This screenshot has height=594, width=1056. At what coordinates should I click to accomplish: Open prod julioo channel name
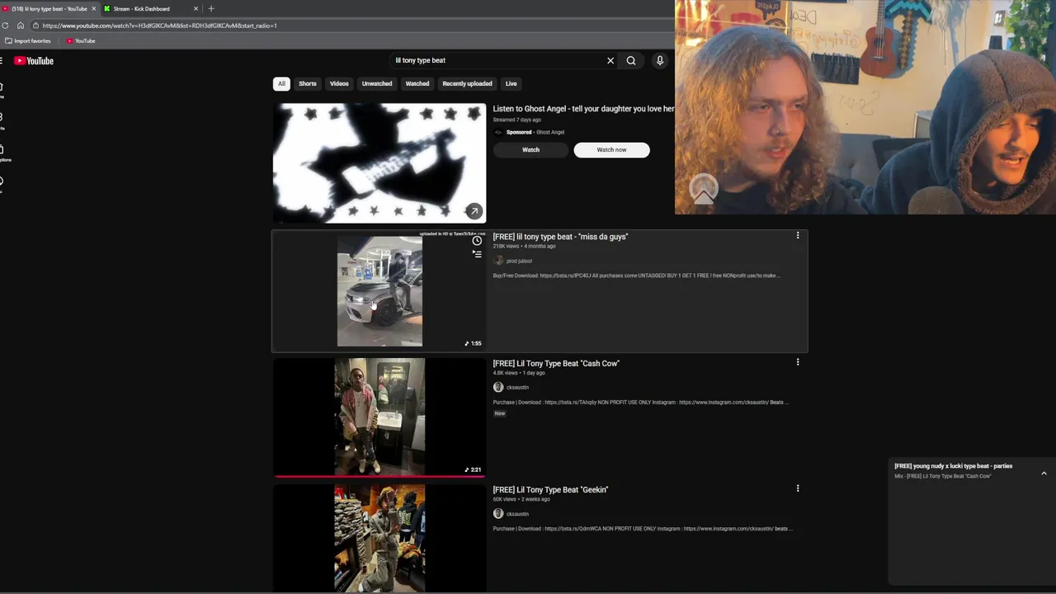coord(519,261)
